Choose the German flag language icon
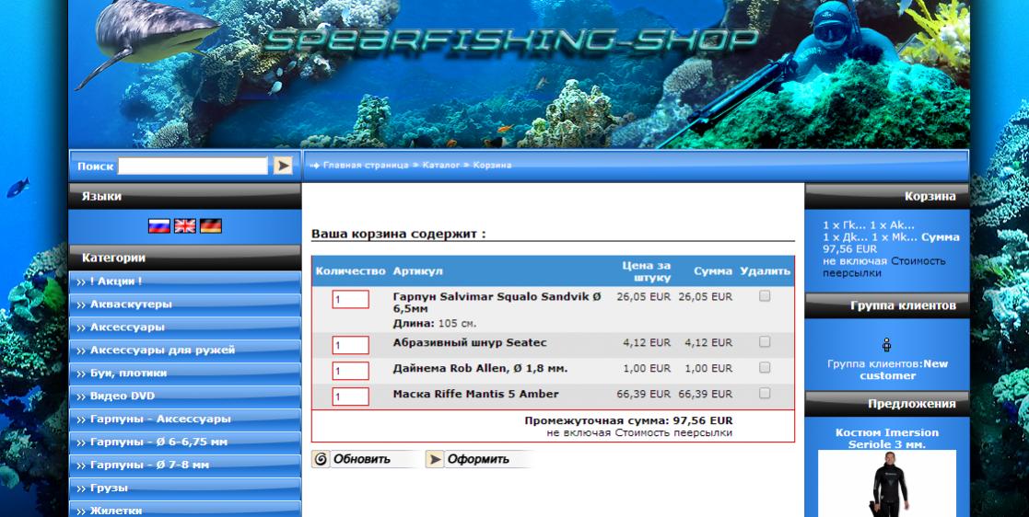Screen dimensions: 1029x517 point(211,226)
